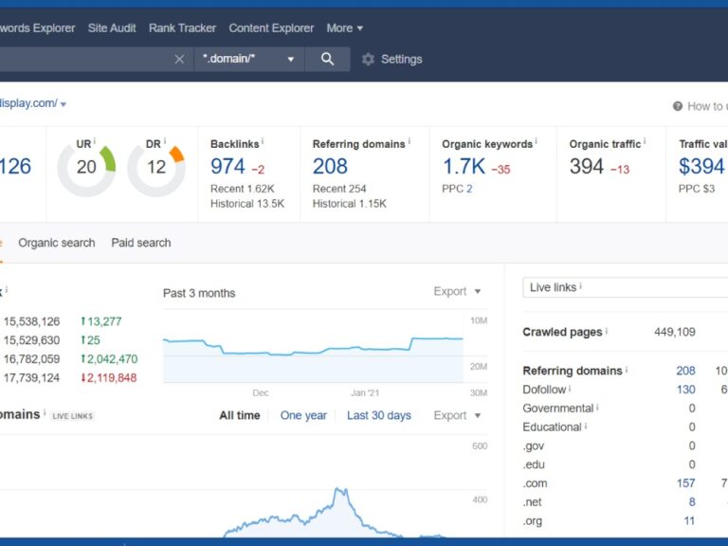728x546 pixels.
Task: Click Traffic value $394
Action: tap(701, 166)
